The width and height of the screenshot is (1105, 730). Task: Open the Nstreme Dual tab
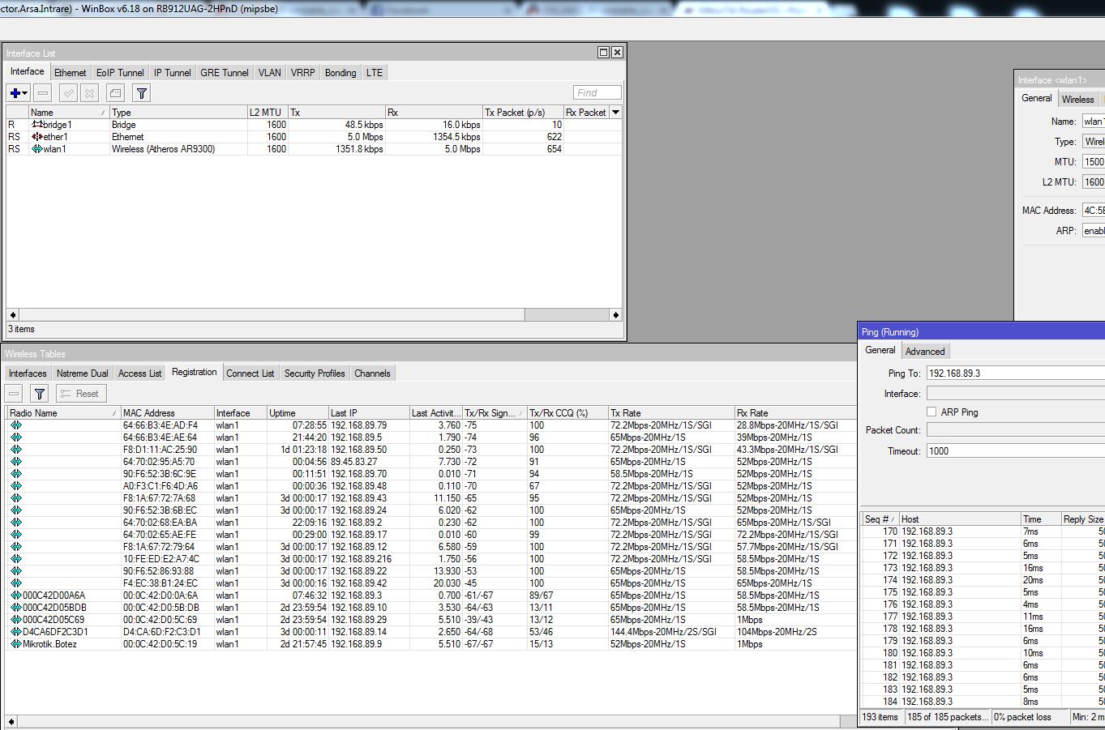tap(83, 374)
